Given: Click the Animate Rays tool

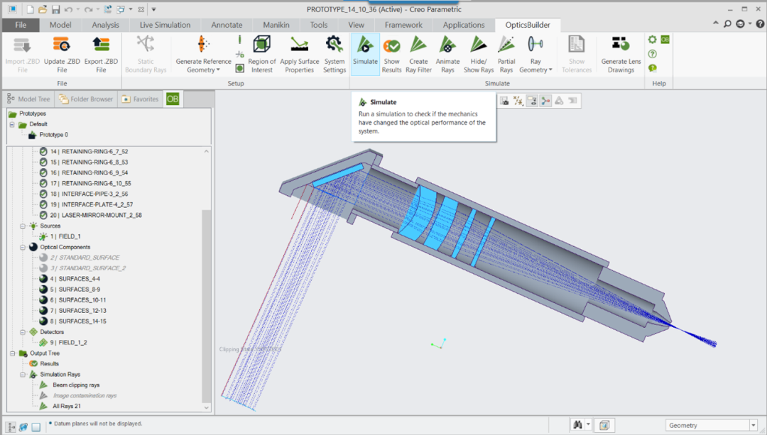Looking at the screenshot, I should tap(447, 54).
